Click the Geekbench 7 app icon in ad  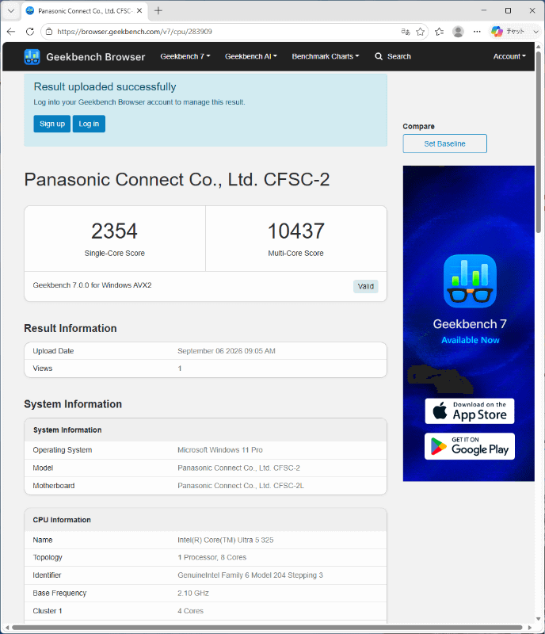pos(470,281)
